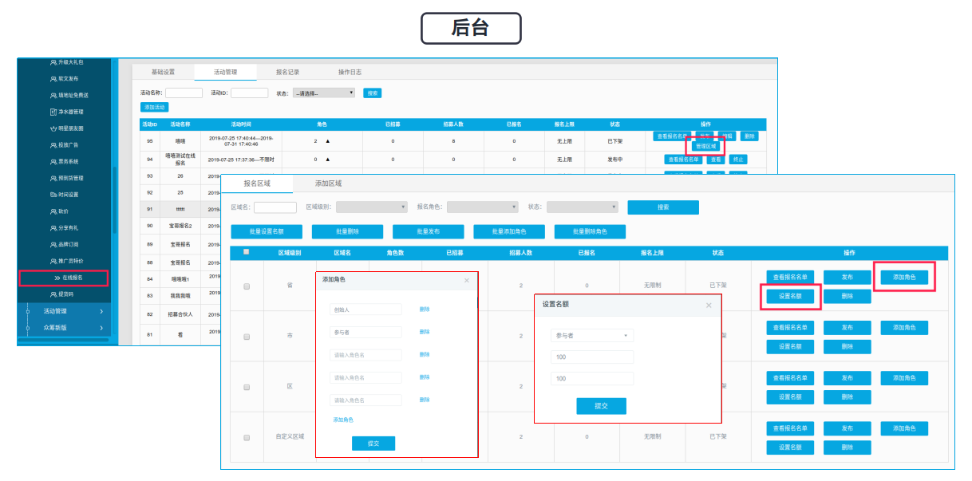
Task: Close the 设置名额 dialog with its X
Action: (708, 305)
